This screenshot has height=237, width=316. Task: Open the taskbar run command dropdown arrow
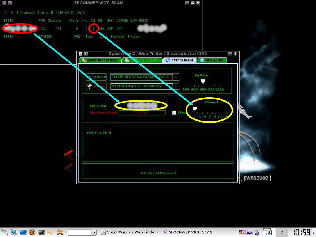[x=94, y=232]
